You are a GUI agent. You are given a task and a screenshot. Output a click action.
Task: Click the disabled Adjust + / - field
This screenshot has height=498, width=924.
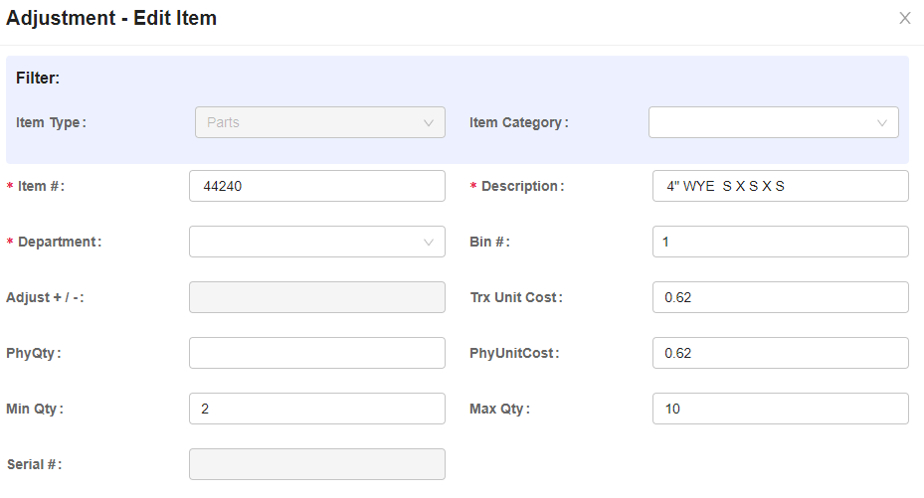[316, 297]
